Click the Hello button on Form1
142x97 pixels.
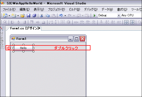pos(23,48)
